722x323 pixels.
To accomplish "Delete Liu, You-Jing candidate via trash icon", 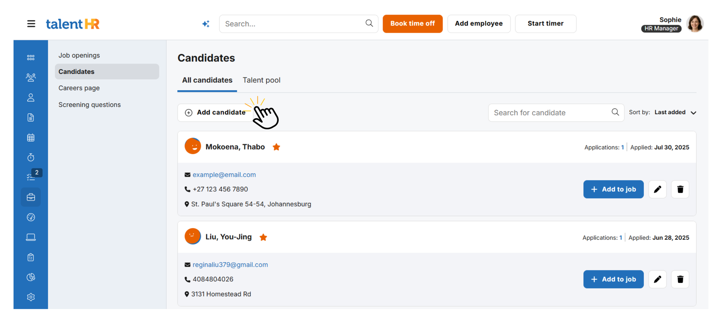I will click(x=680, y=279).
